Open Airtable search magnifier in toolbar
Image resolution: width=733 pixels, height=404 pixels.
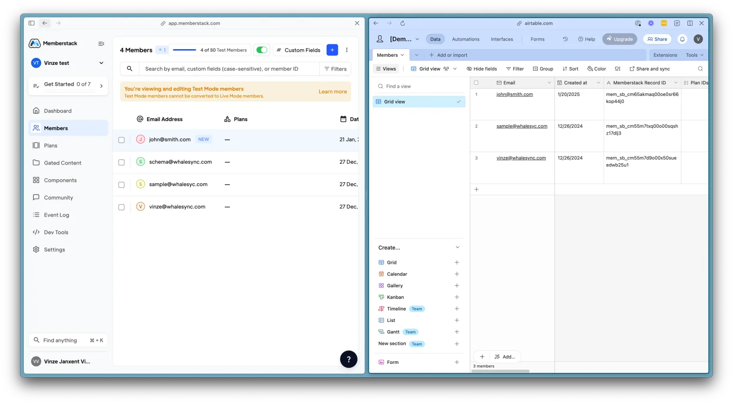[x=701, y=69]
